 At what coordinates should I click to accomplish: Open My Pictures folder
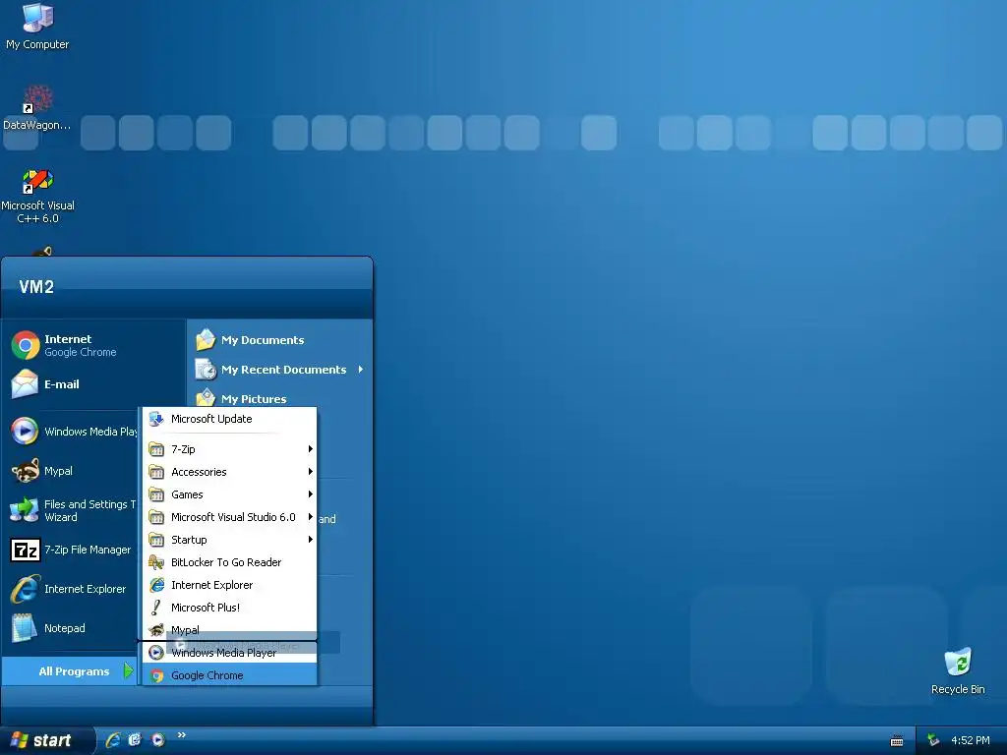[280, 398]
